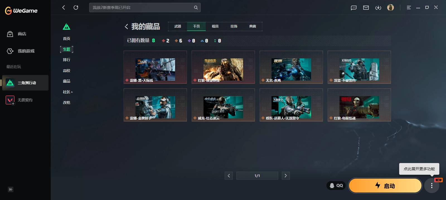Open the hamburger main menu icon

(409, 8)
